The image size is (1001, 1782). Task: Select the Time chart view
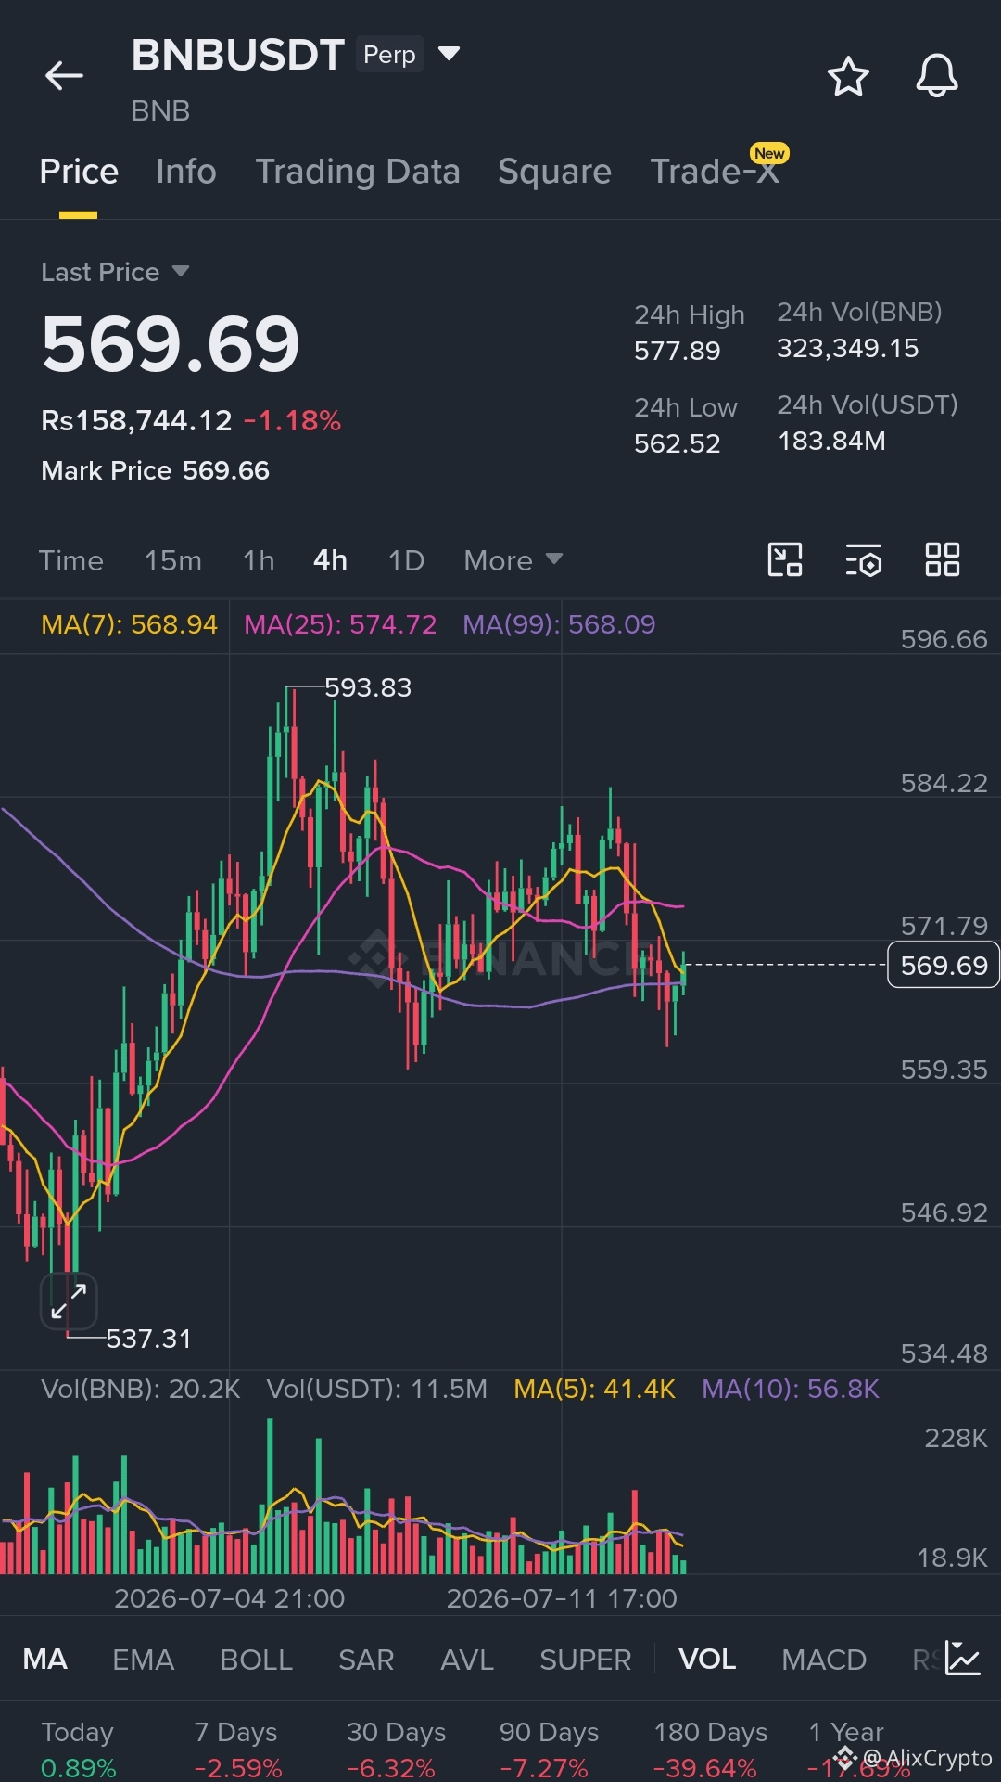[x=70, y=560]
